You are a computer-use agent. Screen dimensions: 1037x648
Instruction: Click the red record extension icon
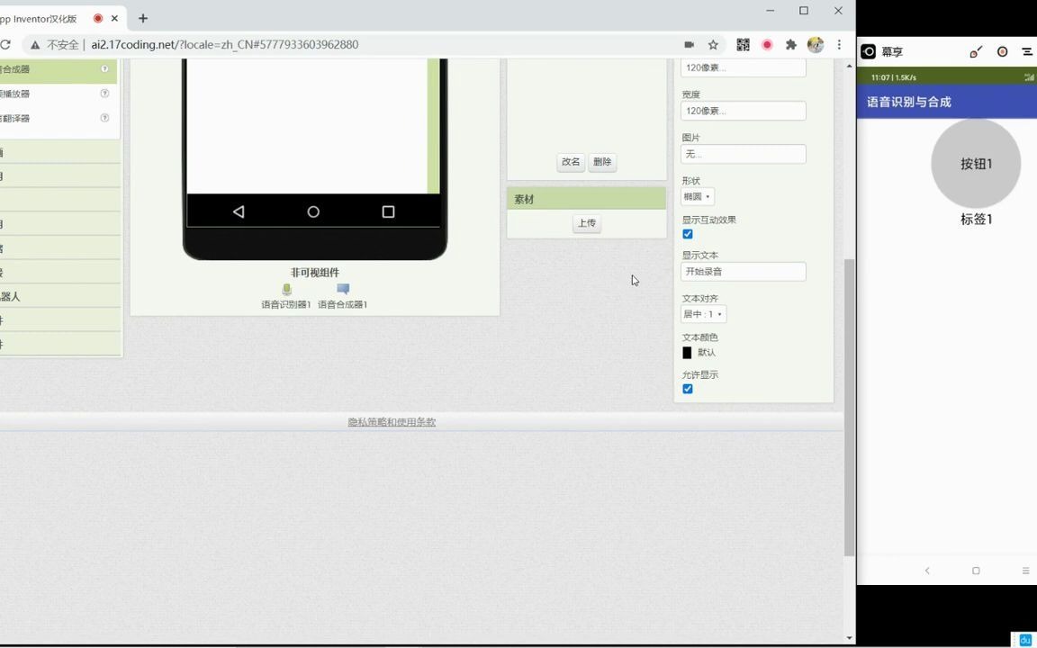[767, 44]
